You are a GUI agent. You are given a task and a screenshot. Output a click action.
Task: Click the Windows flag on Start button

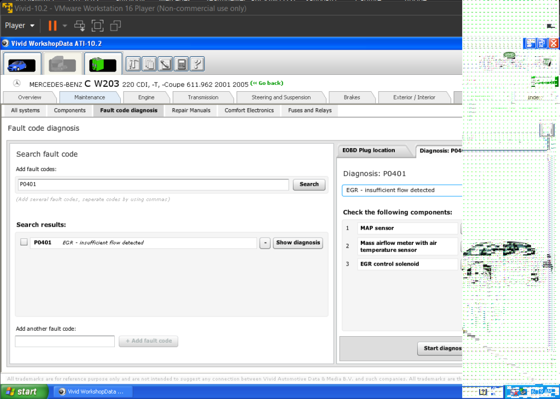coord(10,391)
